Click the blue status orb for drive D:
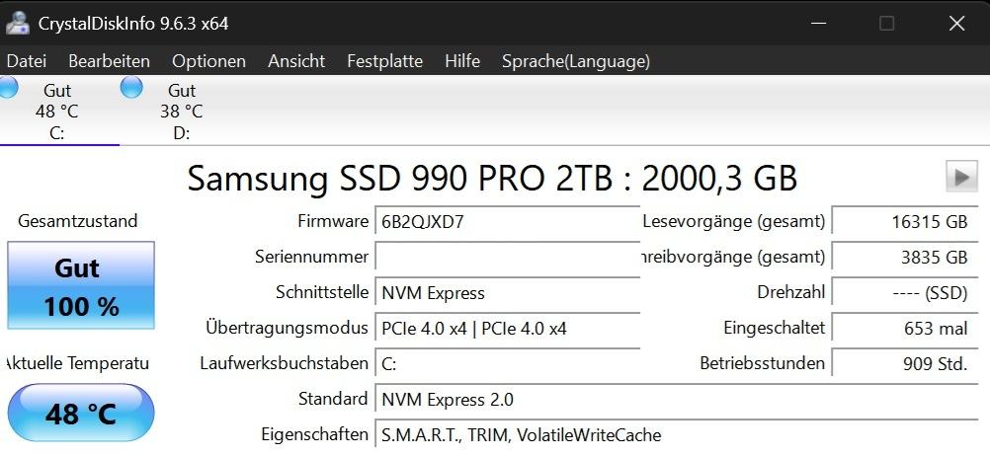This screenshot has height=457, width=990. (x=131, y=87)
